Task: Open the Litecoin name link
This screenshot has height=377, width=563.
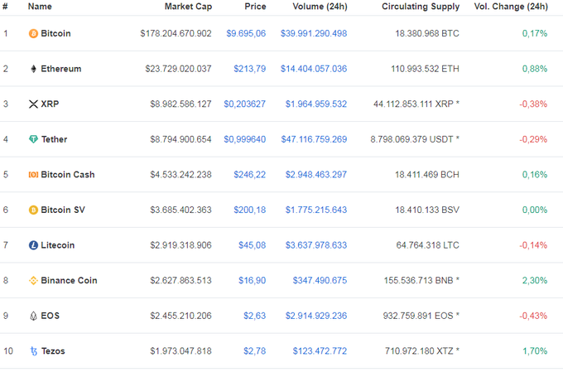Action: [58, 245]
